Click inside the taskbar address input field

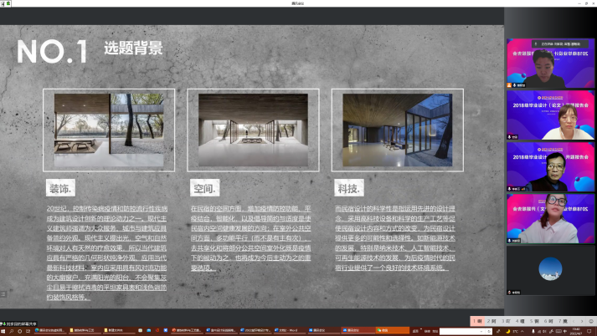[x=459, y=332]
